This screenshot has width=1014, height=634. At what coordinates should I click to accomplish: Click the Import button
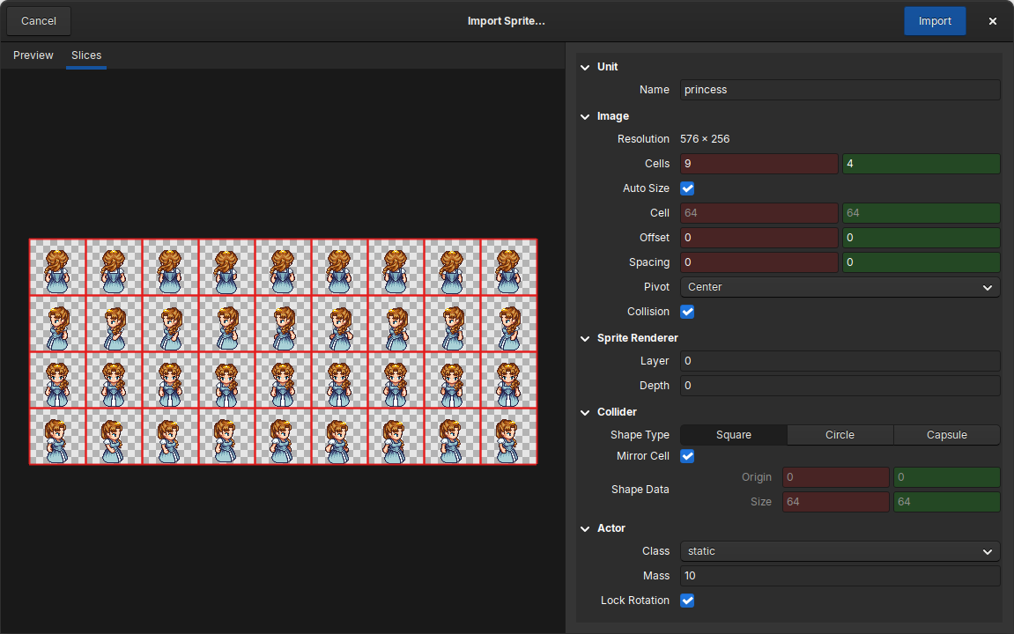pos(935,20)
